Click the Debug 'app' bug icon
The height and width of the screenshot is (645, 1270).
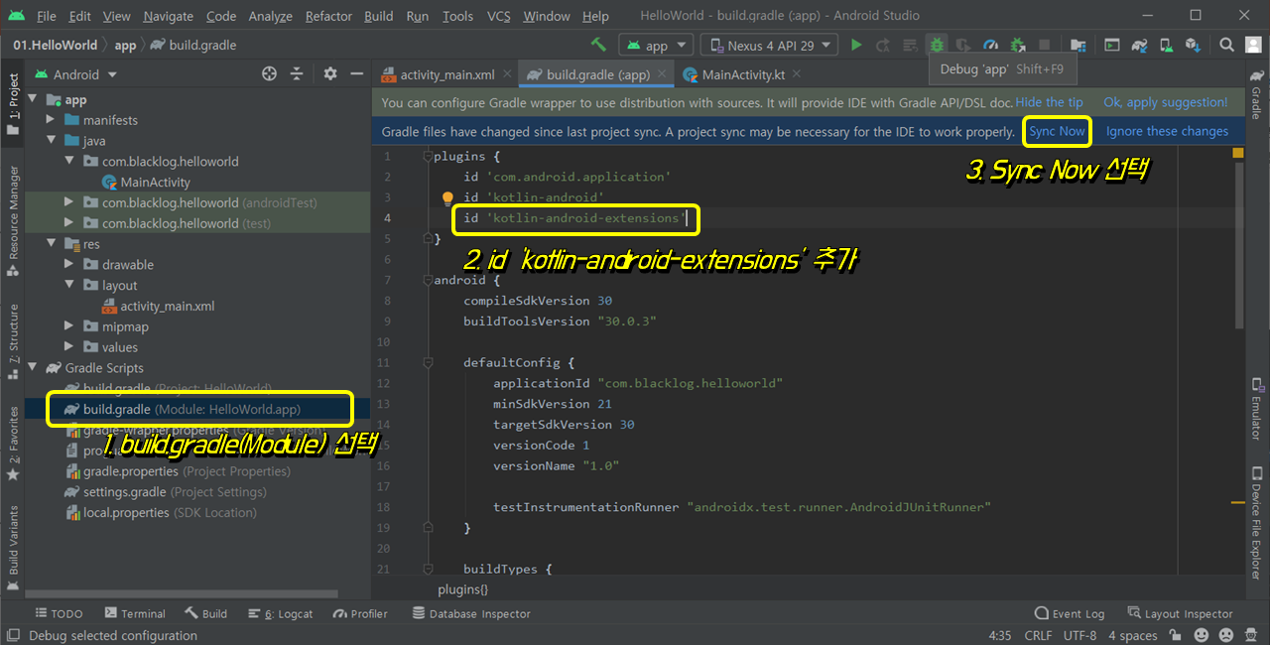pyautogui.click(x=937, y=45)
